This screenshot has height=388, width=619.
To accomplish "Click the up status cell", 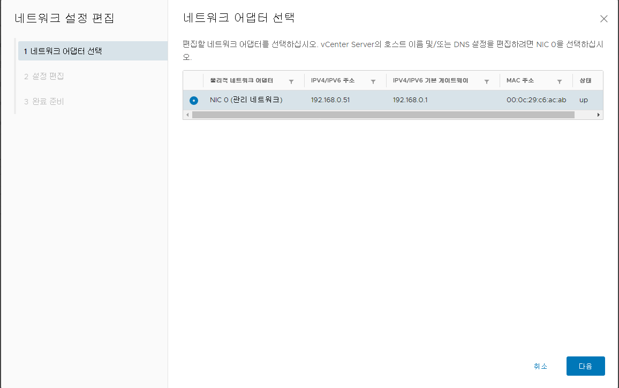I will 584,100.
